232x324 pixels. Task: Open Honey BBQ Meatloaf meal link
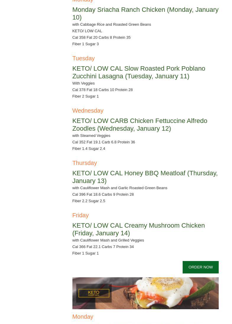coord(145,177)
